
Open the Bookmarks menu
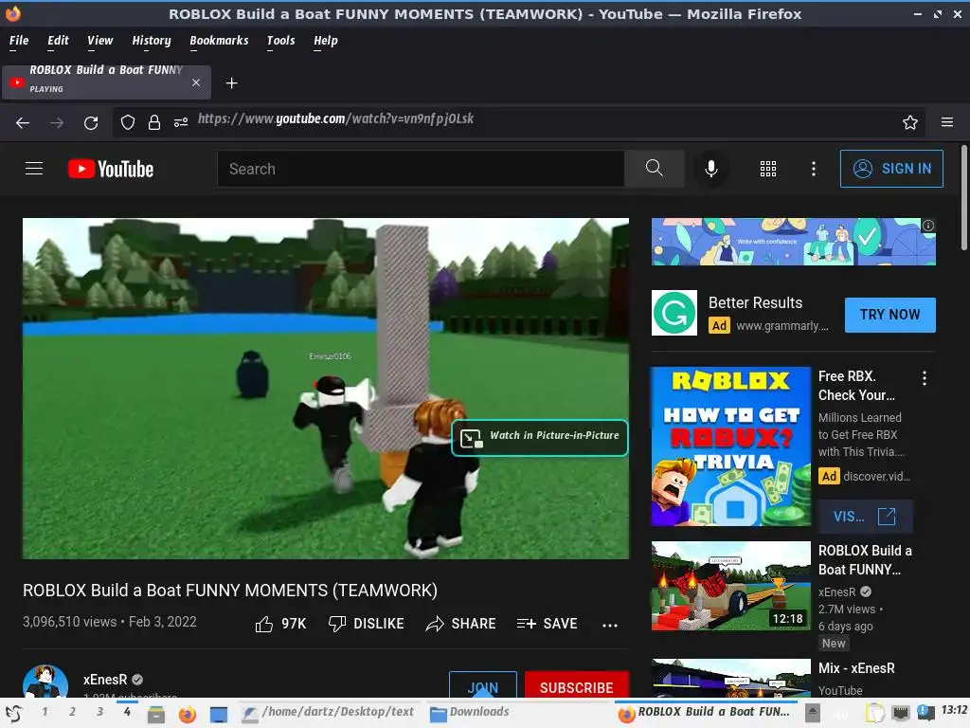coord(219,40)
